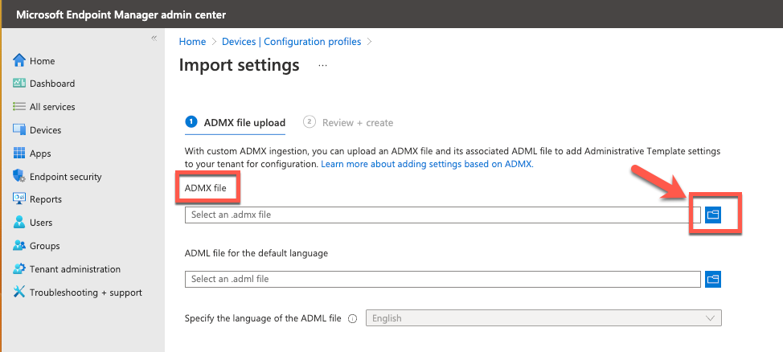Image resolution: width=783 pixels, height=352 pixels.
Task: Browse for an .admx file via folder icon
Action: click(x=713, y=215)
